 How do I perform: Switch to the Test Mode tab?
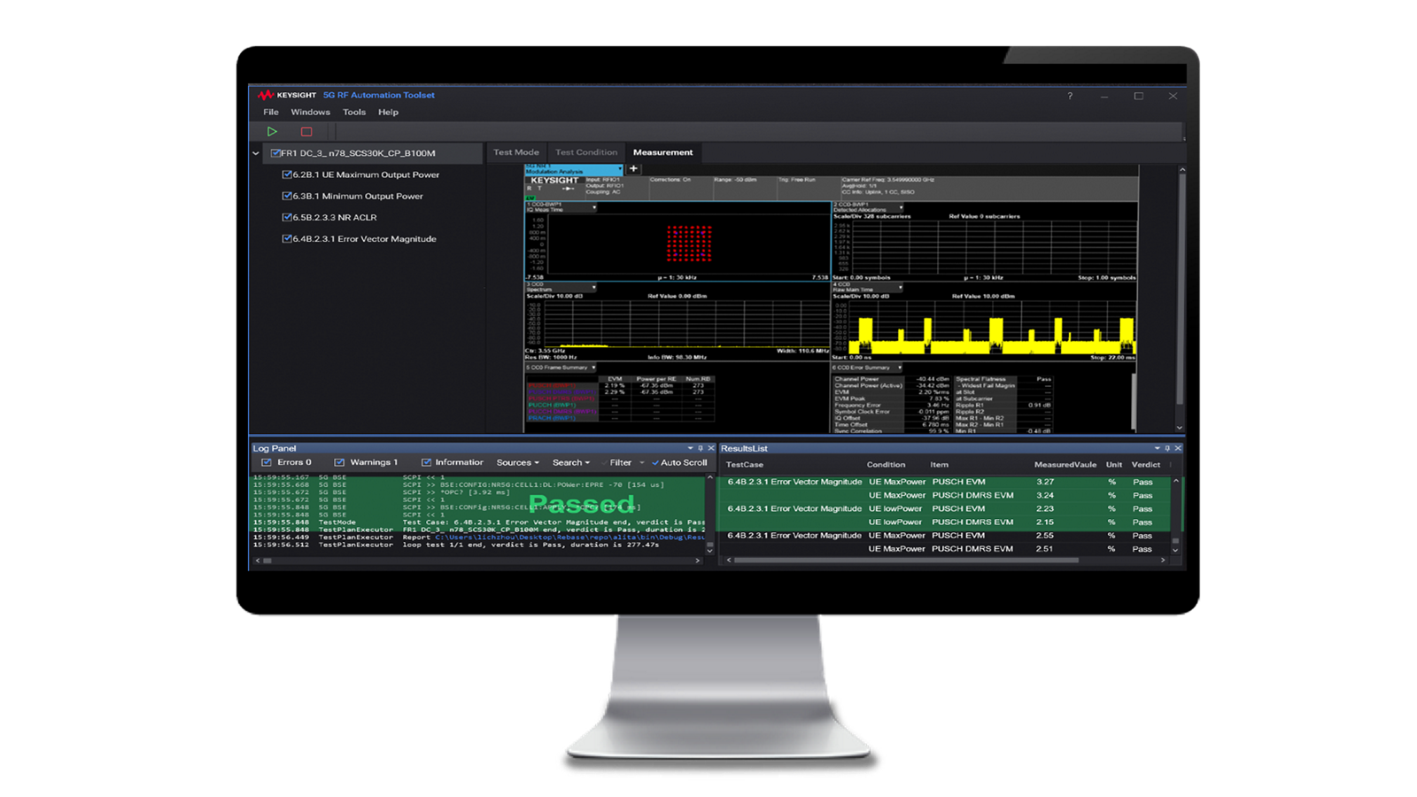(x=515, y=152)
